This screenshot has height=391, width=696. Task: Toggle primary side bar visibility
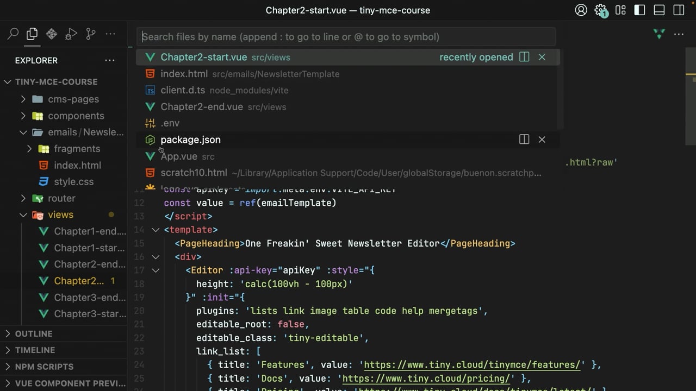point(640,10)
